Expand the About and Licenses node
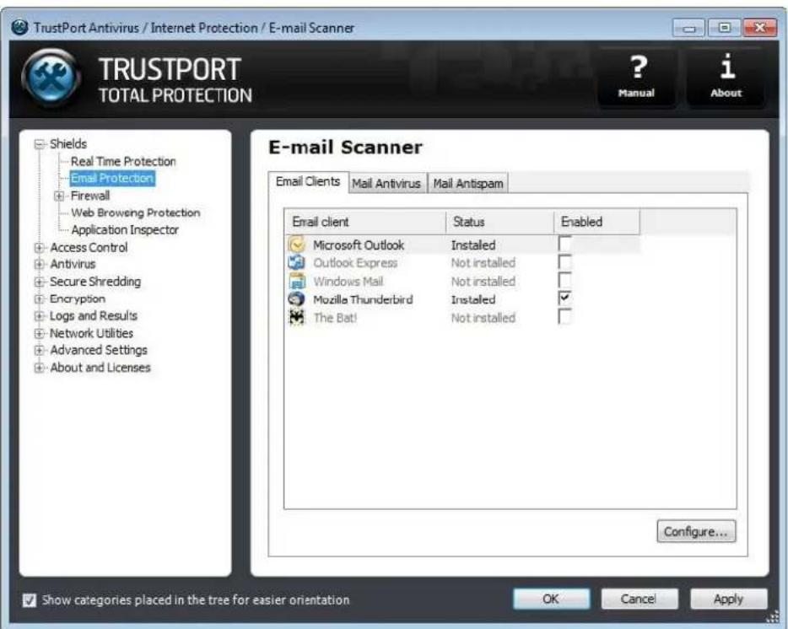 coord(39,368)
